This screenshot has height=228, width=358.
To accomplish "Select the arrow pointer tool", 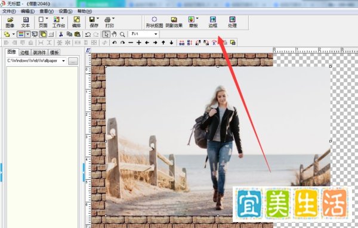I will [106, 34].
